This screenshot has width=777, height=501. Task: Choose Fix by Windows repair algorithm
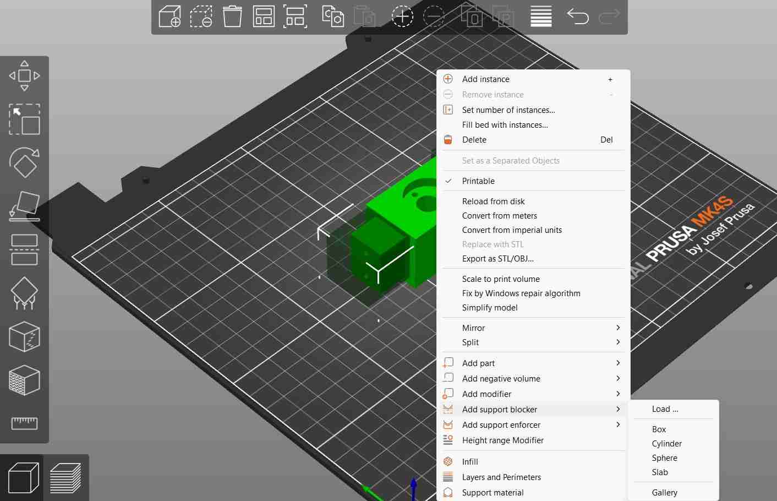coord(534,293)
